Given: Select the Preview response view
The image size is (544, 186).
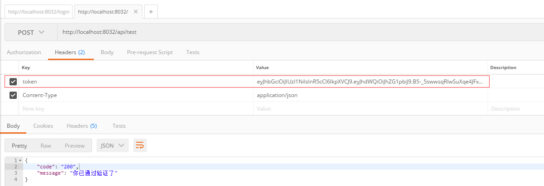Looking at the screenshot, I should [75, 145].
